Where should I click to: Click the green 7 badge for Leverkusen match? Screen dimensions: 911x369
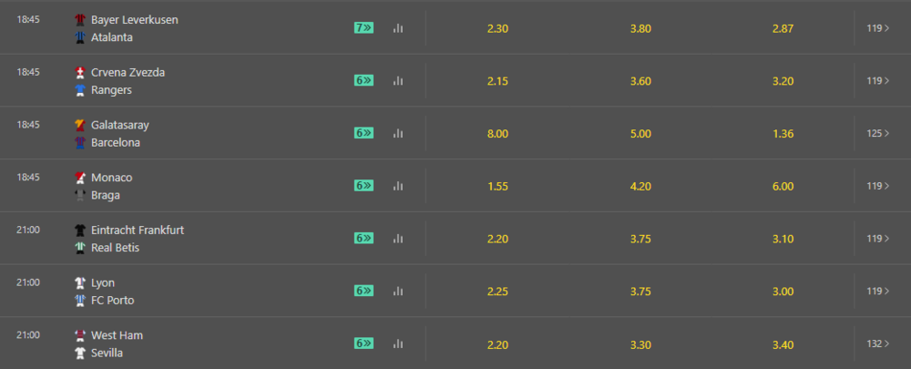[x=363, y=28]
